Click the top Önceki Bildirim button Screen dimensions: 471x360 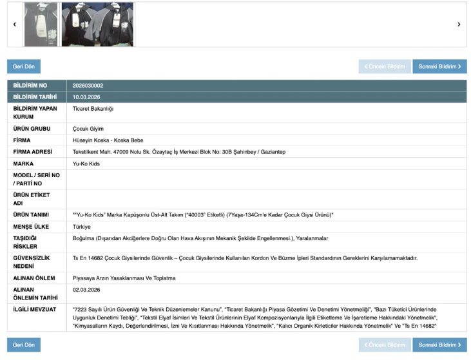point(384,66)
